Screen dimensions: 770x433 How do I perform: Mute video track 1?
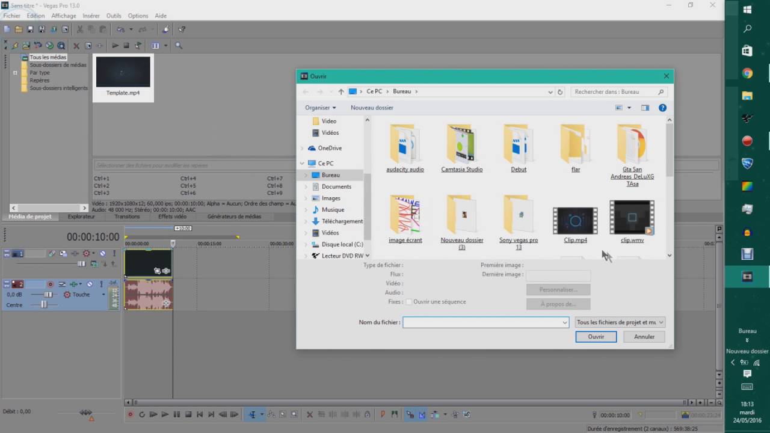pyautogui.click(x=102, y=253)
